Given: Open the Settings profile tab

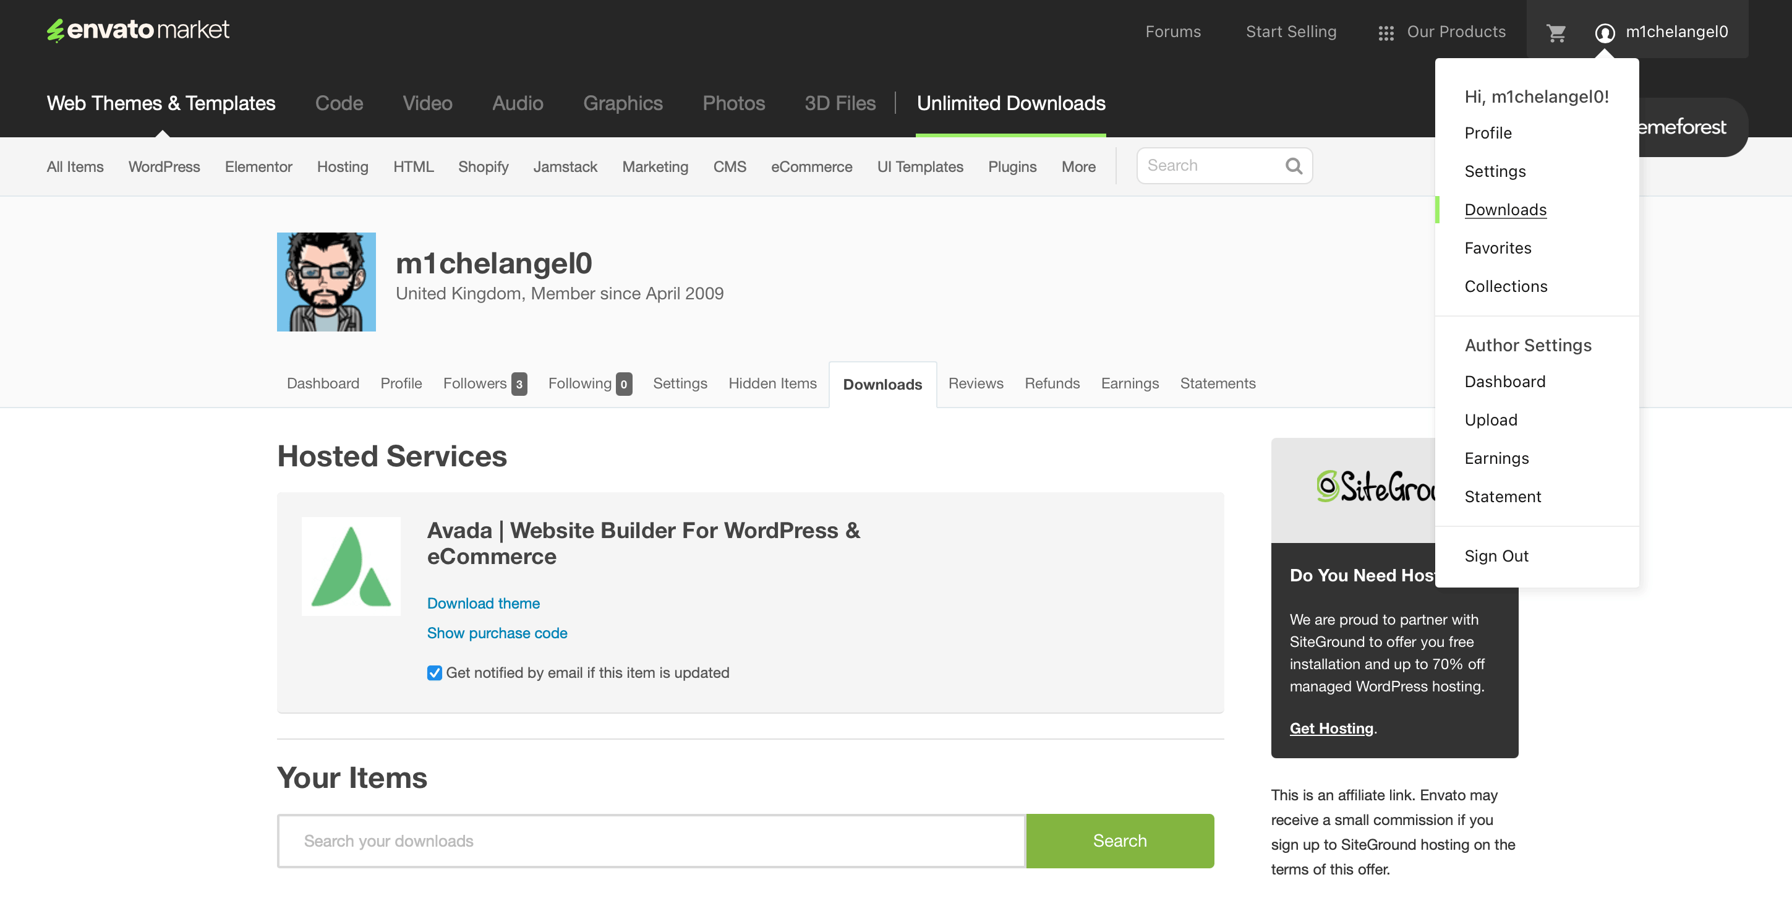Looking at the screenshot, I should (x=680, y=383).
